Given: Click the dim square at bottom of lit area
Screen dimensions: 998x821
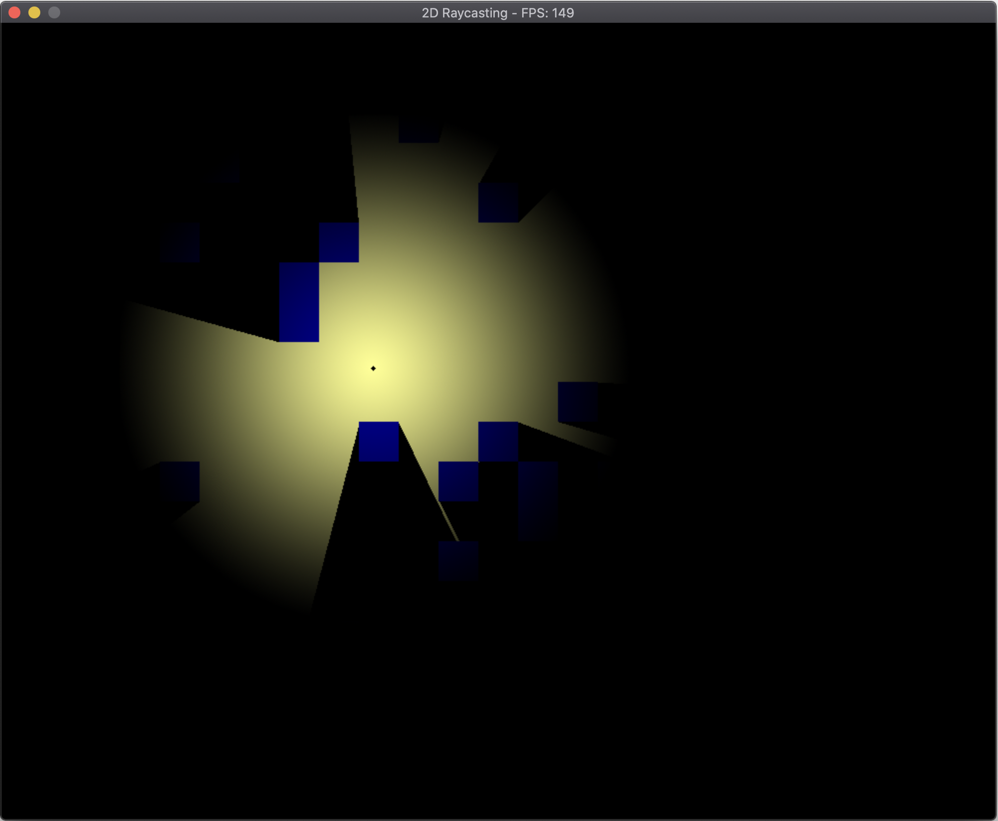Looking at the screenshot, I should (x=458, y=561).
